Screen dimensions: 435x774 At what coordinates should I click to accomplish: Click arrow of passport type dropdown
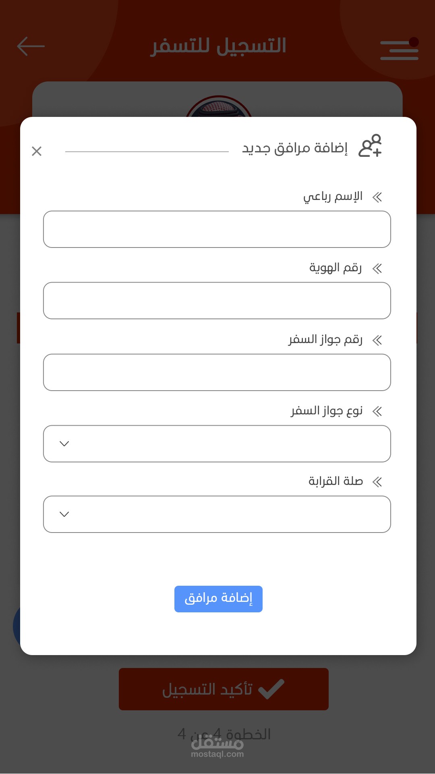[64, 443]
